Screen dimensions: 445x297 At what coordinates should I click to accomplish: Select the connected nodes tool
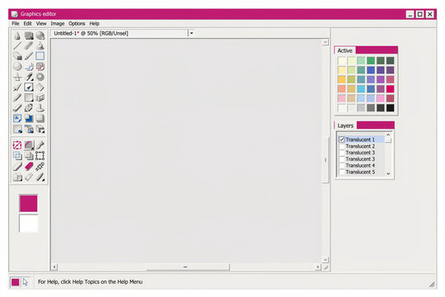(40, 167)
